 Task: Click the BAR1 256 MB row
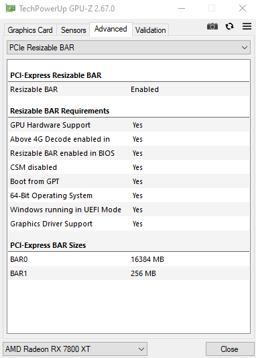click(129, 273)
